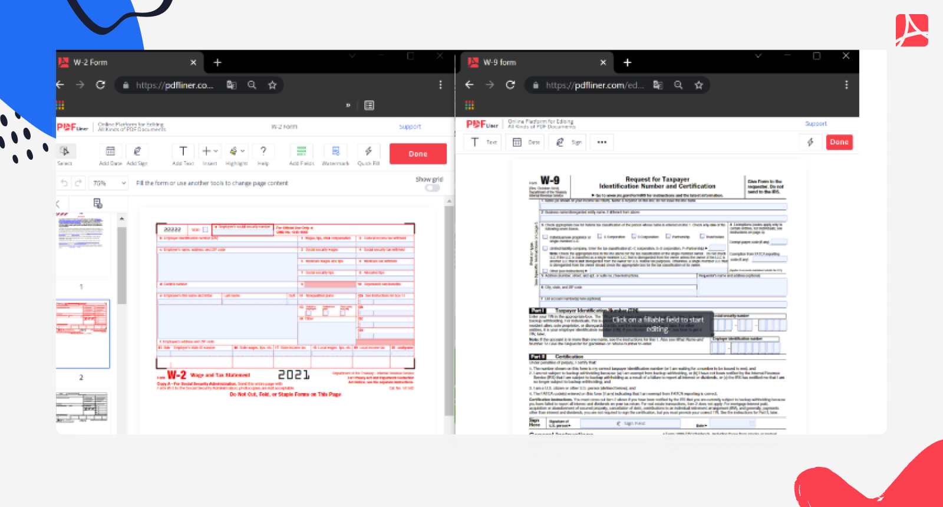This screenshot has height=507, width=943.
Task: Expand the Insert tool dropdown arrow
Action: 216,151
